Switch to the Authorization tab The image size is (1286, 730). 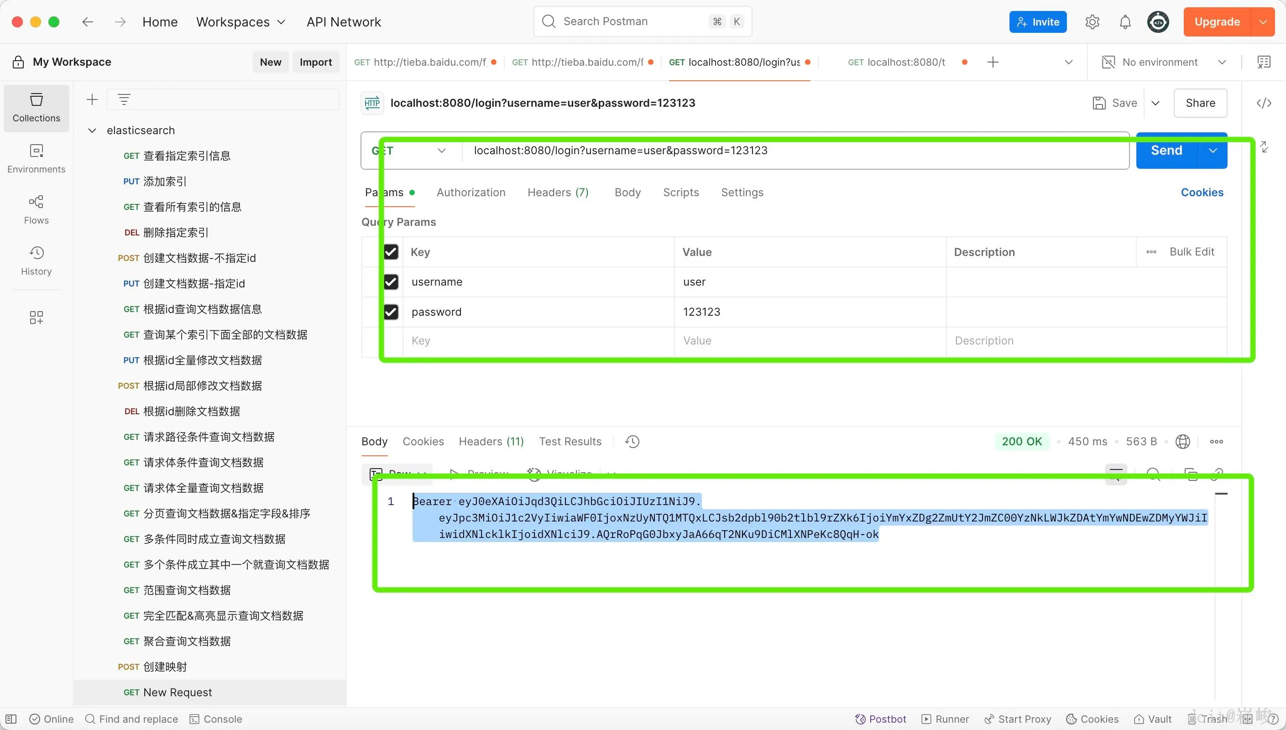click(x=471, y=193)
